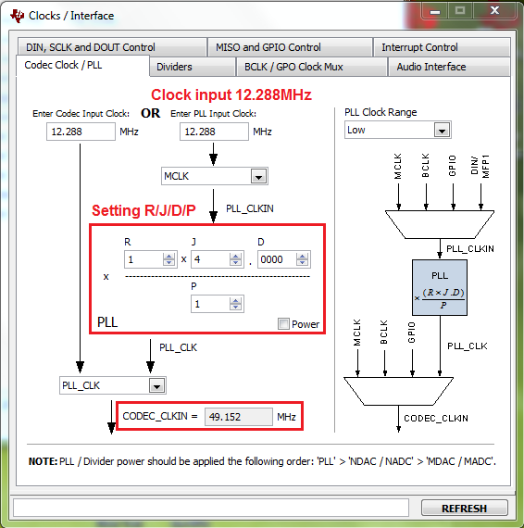Decrease the J value with down arrow
The height and width of the screenshot is (528, 524).
pos(235,263)
